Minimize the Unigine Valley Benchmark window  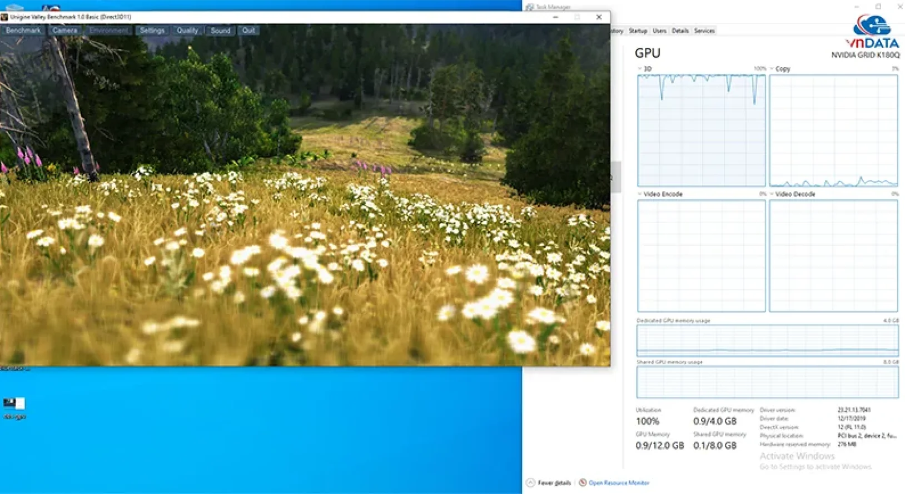tap(555, 17)
